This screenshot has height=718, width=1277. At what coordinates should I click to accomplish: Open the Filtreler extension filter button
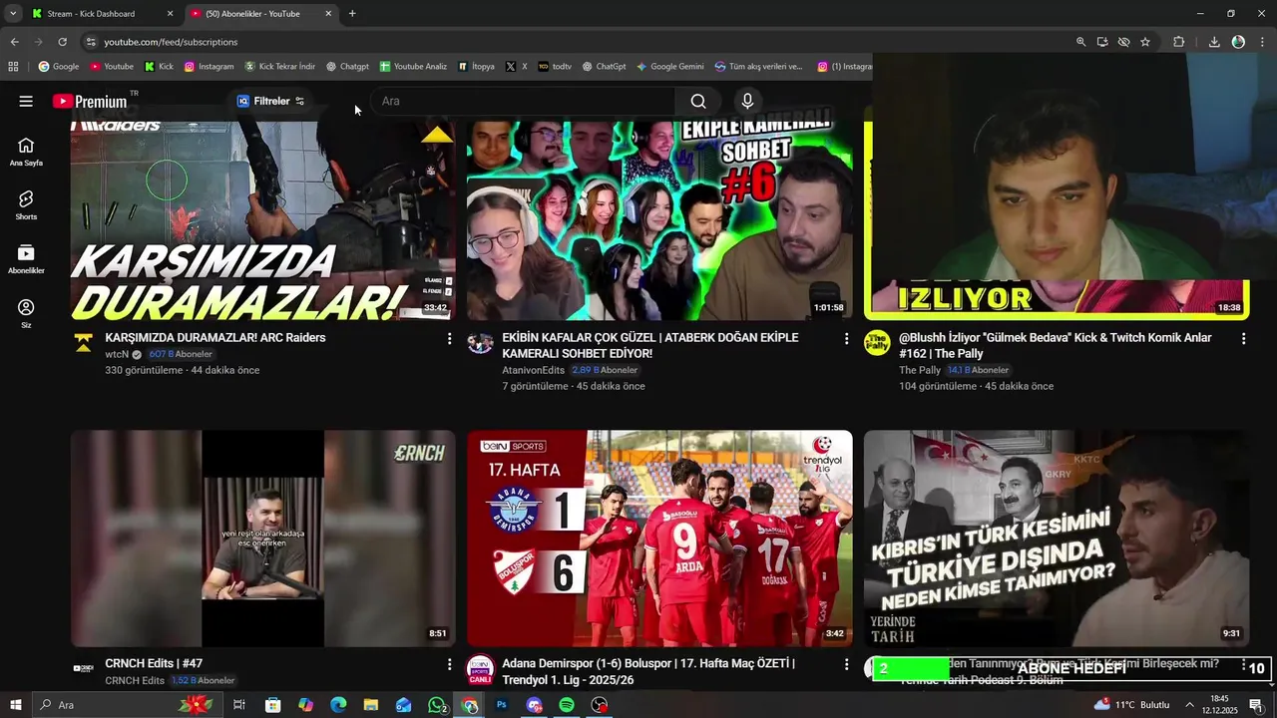tap(270, 101)
